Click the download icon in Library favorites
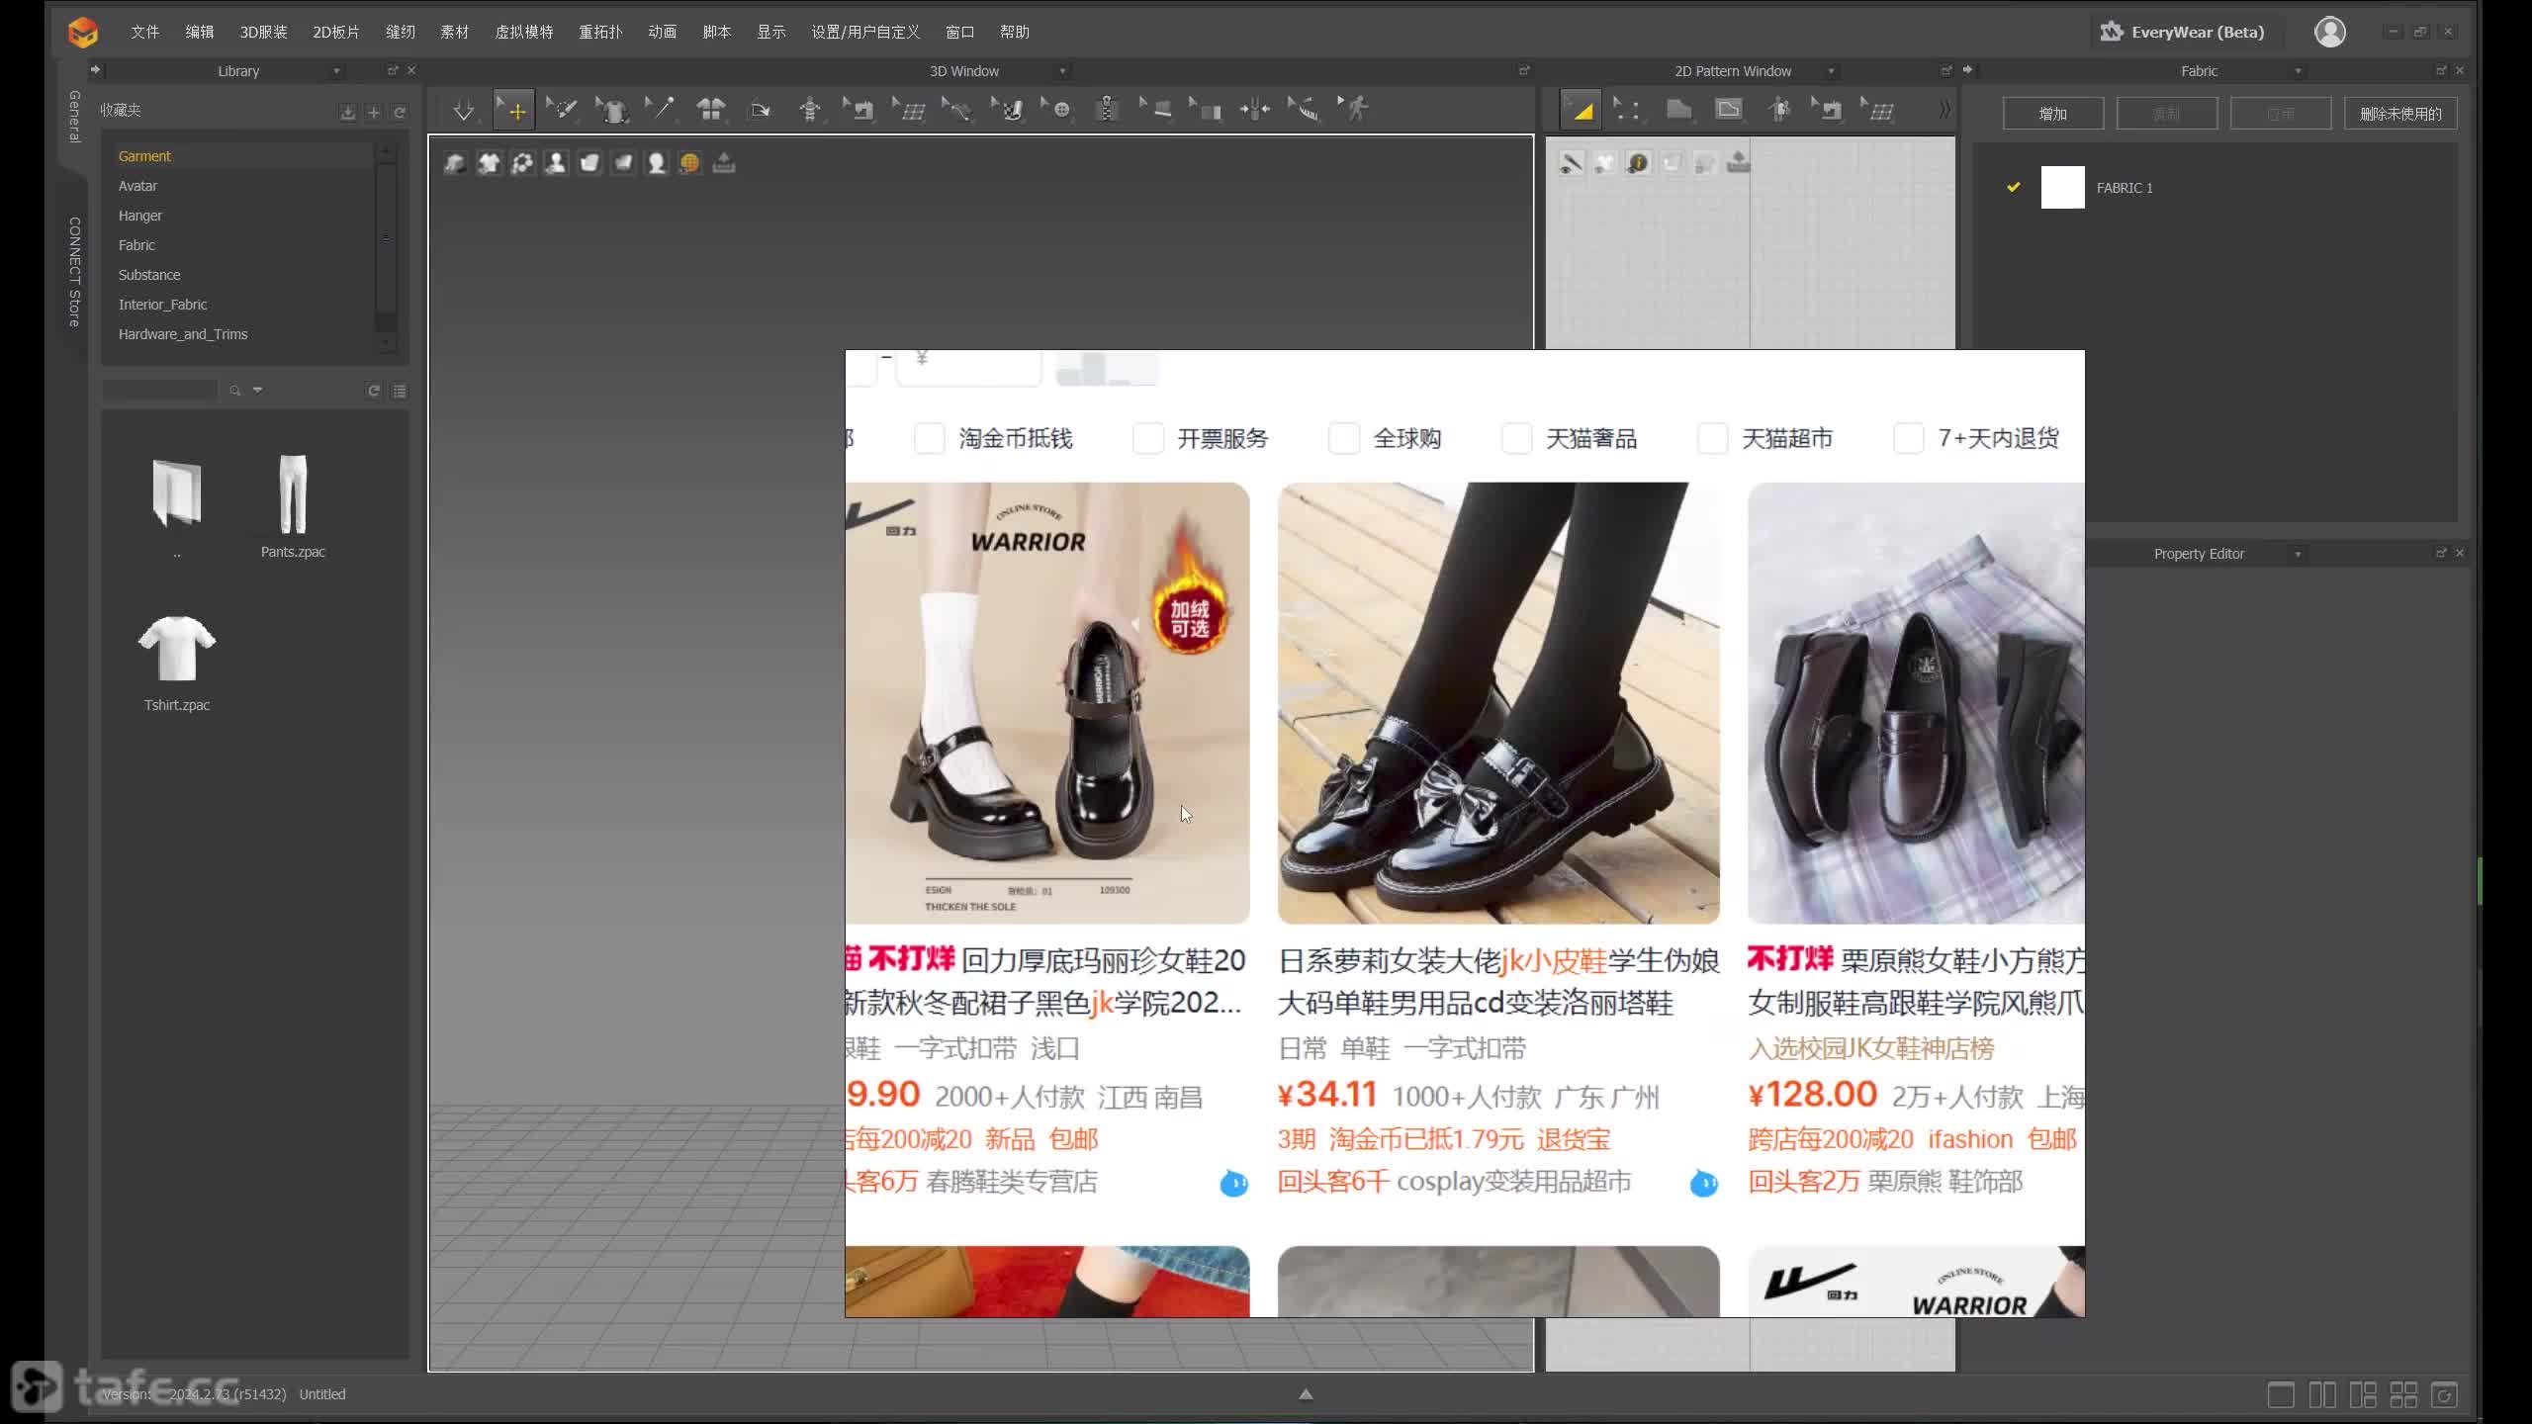Image resolution: width=2532 pixels, height=1424 pixels. tap(347, 113)
